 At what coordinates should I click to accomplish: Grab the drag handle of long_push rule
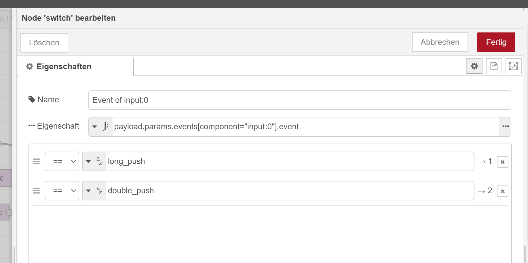[x=37, y=161]
